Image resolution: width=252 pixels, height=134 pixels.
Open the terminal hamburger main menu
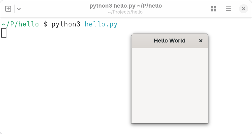228,9
